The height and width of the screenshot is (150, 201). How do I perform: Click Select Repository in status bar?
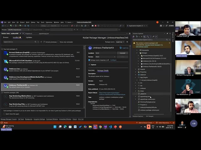click(163, 123)
